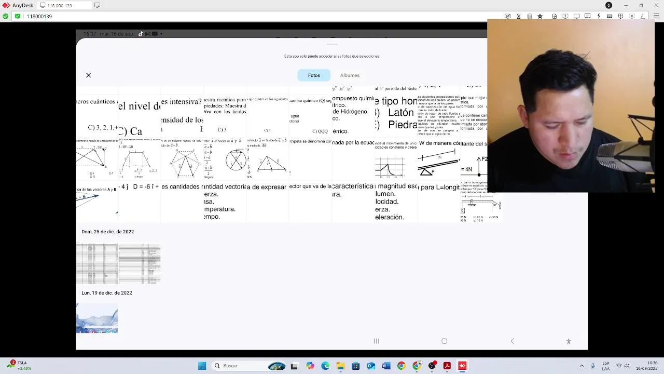
Task: Select the 'D = -6 i +' photo
Action: (x=140, y=202)
